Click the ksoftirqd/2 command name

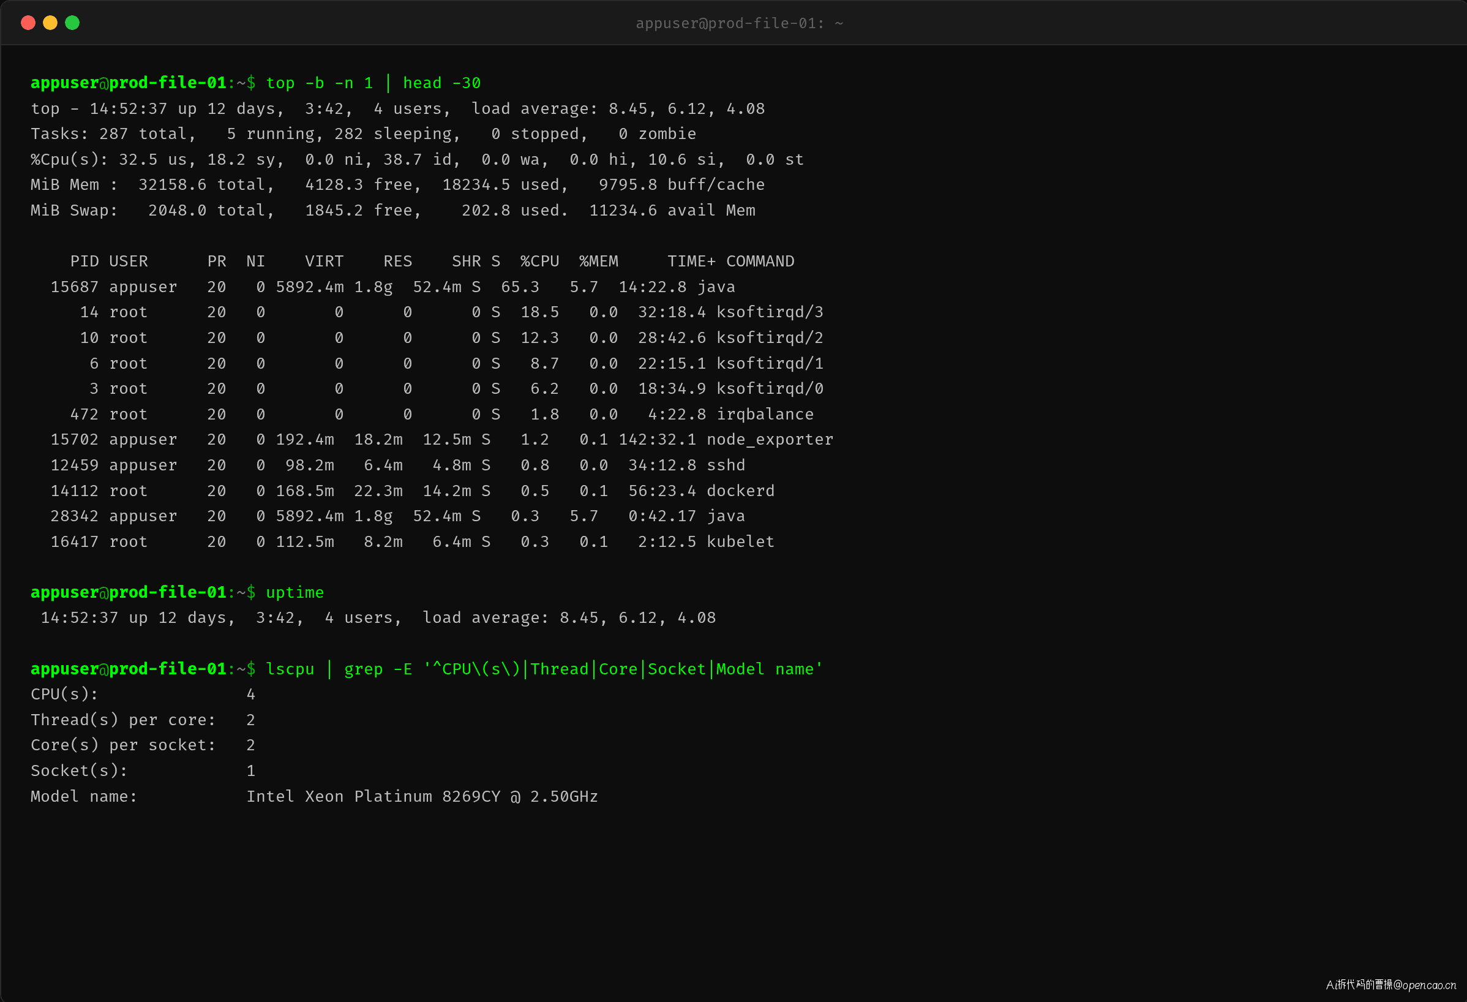(770, 338)
